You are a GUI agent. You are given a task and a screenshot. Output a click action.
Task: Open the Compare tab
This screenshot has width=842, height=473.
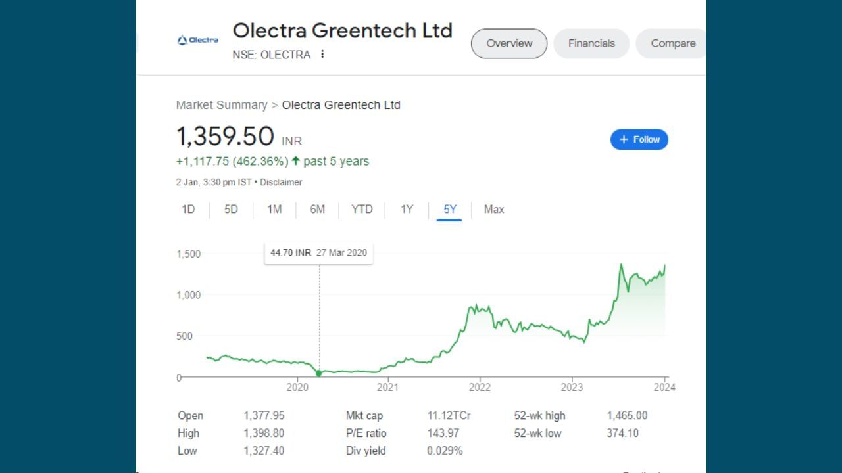(672, 43)
